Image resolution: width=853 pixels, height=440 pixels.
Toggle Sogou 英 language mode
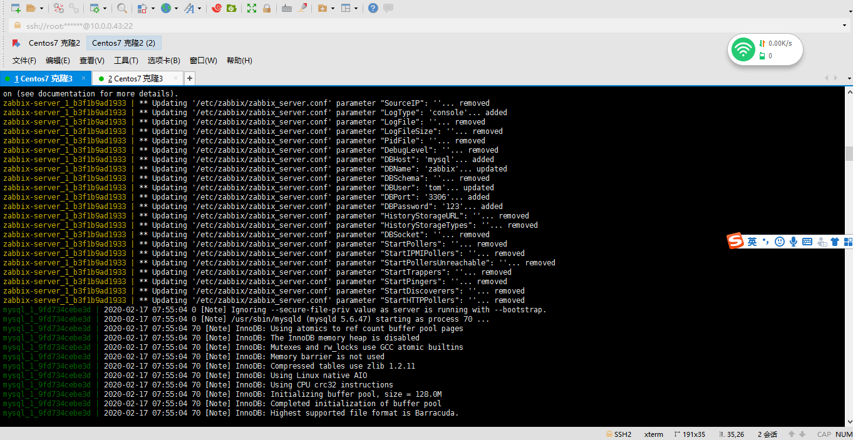click(752, 242)
